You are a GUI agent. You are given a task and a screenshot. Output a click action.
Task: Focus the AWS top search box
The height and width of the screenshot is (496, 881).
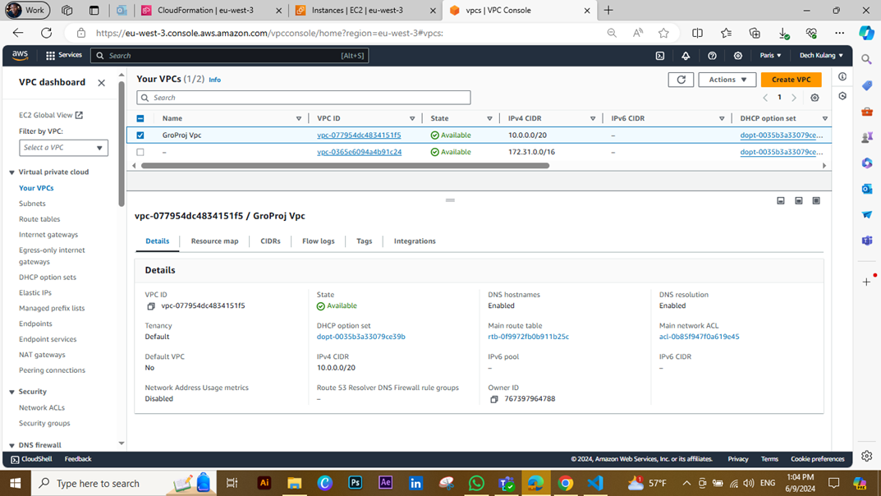pyautogui.click(x=229, y=56)
